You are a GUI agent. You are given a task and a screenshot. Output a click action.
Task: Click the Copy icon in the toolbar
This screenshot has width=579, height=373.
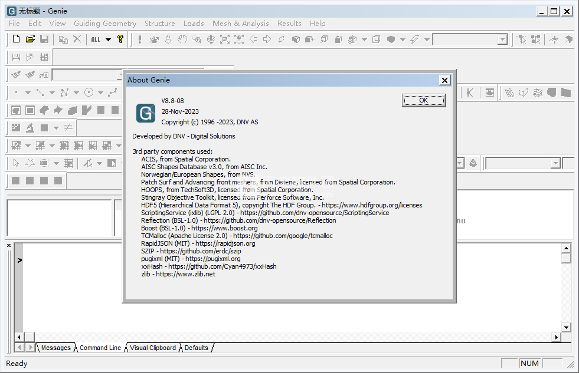pos(64,39)
